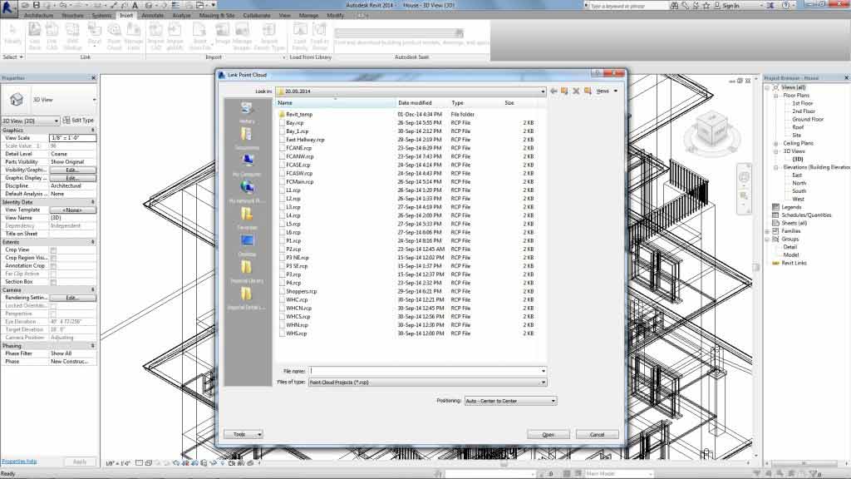The height and width of the screenshot is (479, 851).
Task: Switch to the Annotate ribbon tab
Action: point(153,16)
